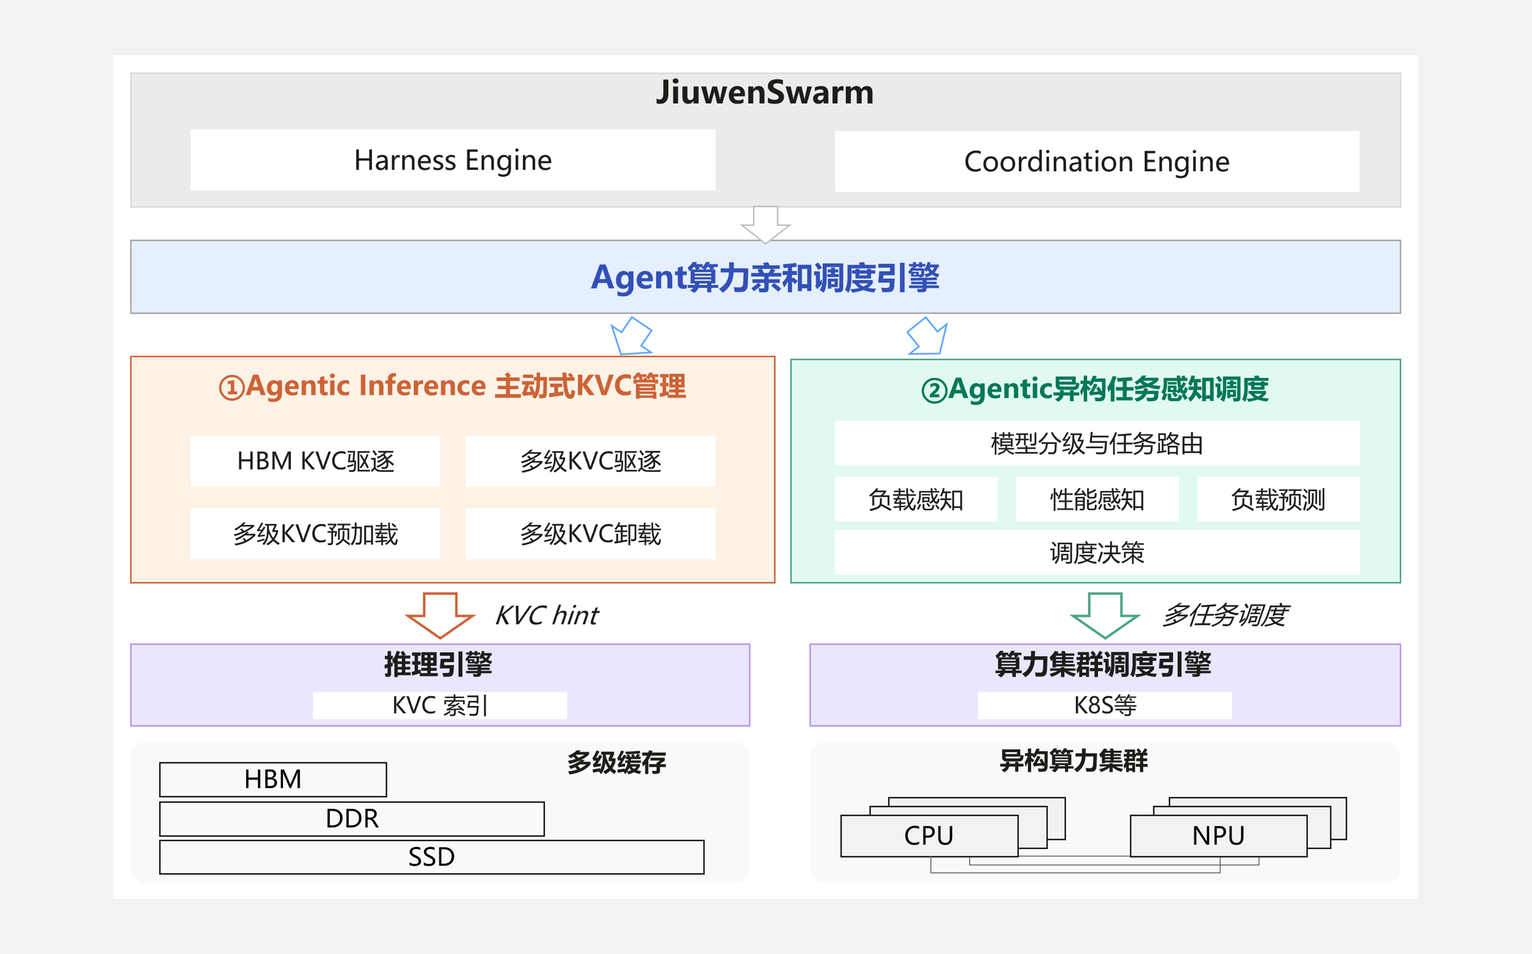Click the ②Agentic异构任务感知调度 heading
Screen dimensions: 1532x954
point(1095,389)
